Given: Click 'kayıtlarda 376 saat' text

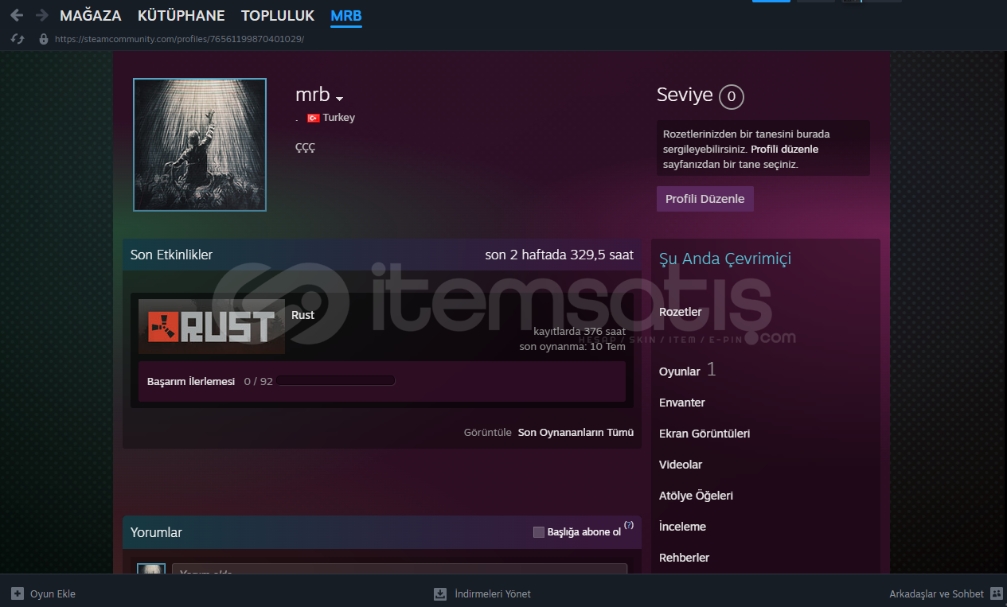Looking at the screenshot, I should (x=580, y=331).
